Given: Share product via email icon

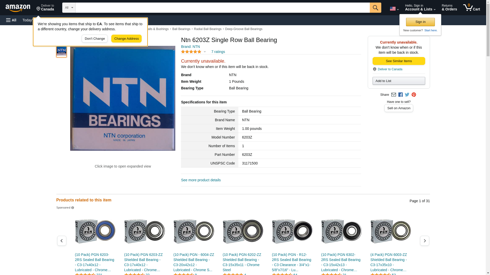Looking at the screenshot, I should click(394, 95).
